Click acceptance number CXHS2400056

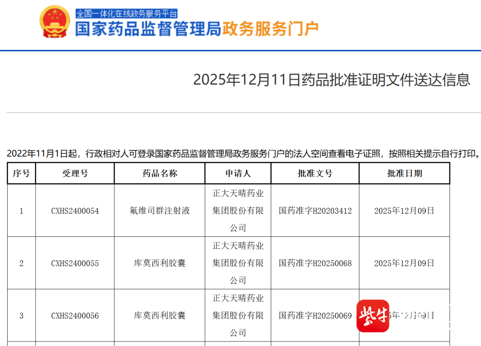coord(75,316)
